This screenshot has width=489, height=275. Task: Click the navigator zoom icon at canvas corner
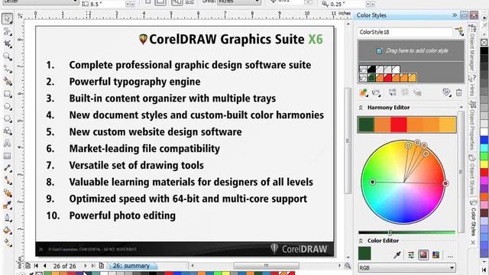coord(348,266)
